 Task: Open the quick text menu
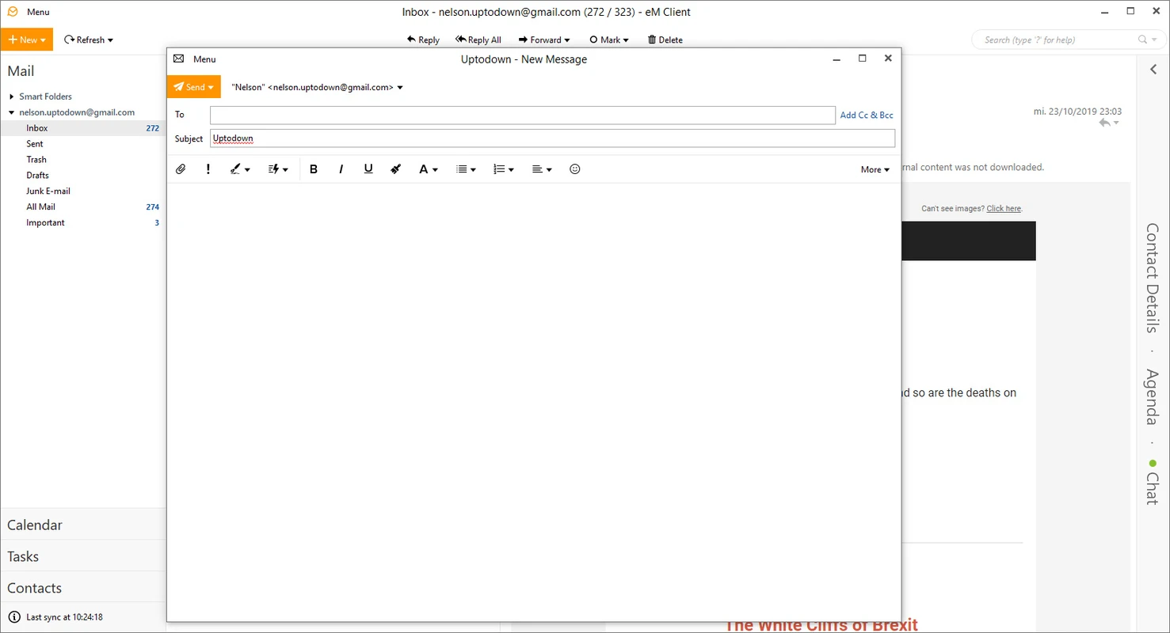pos(278,169)
